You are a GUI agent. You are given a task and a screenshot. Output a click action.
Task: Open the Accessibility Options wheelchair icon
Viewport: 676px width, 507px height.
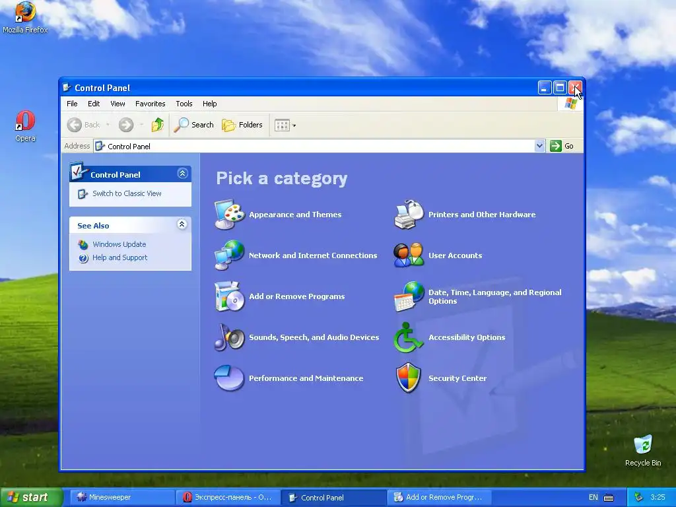(x=408, y=337)
